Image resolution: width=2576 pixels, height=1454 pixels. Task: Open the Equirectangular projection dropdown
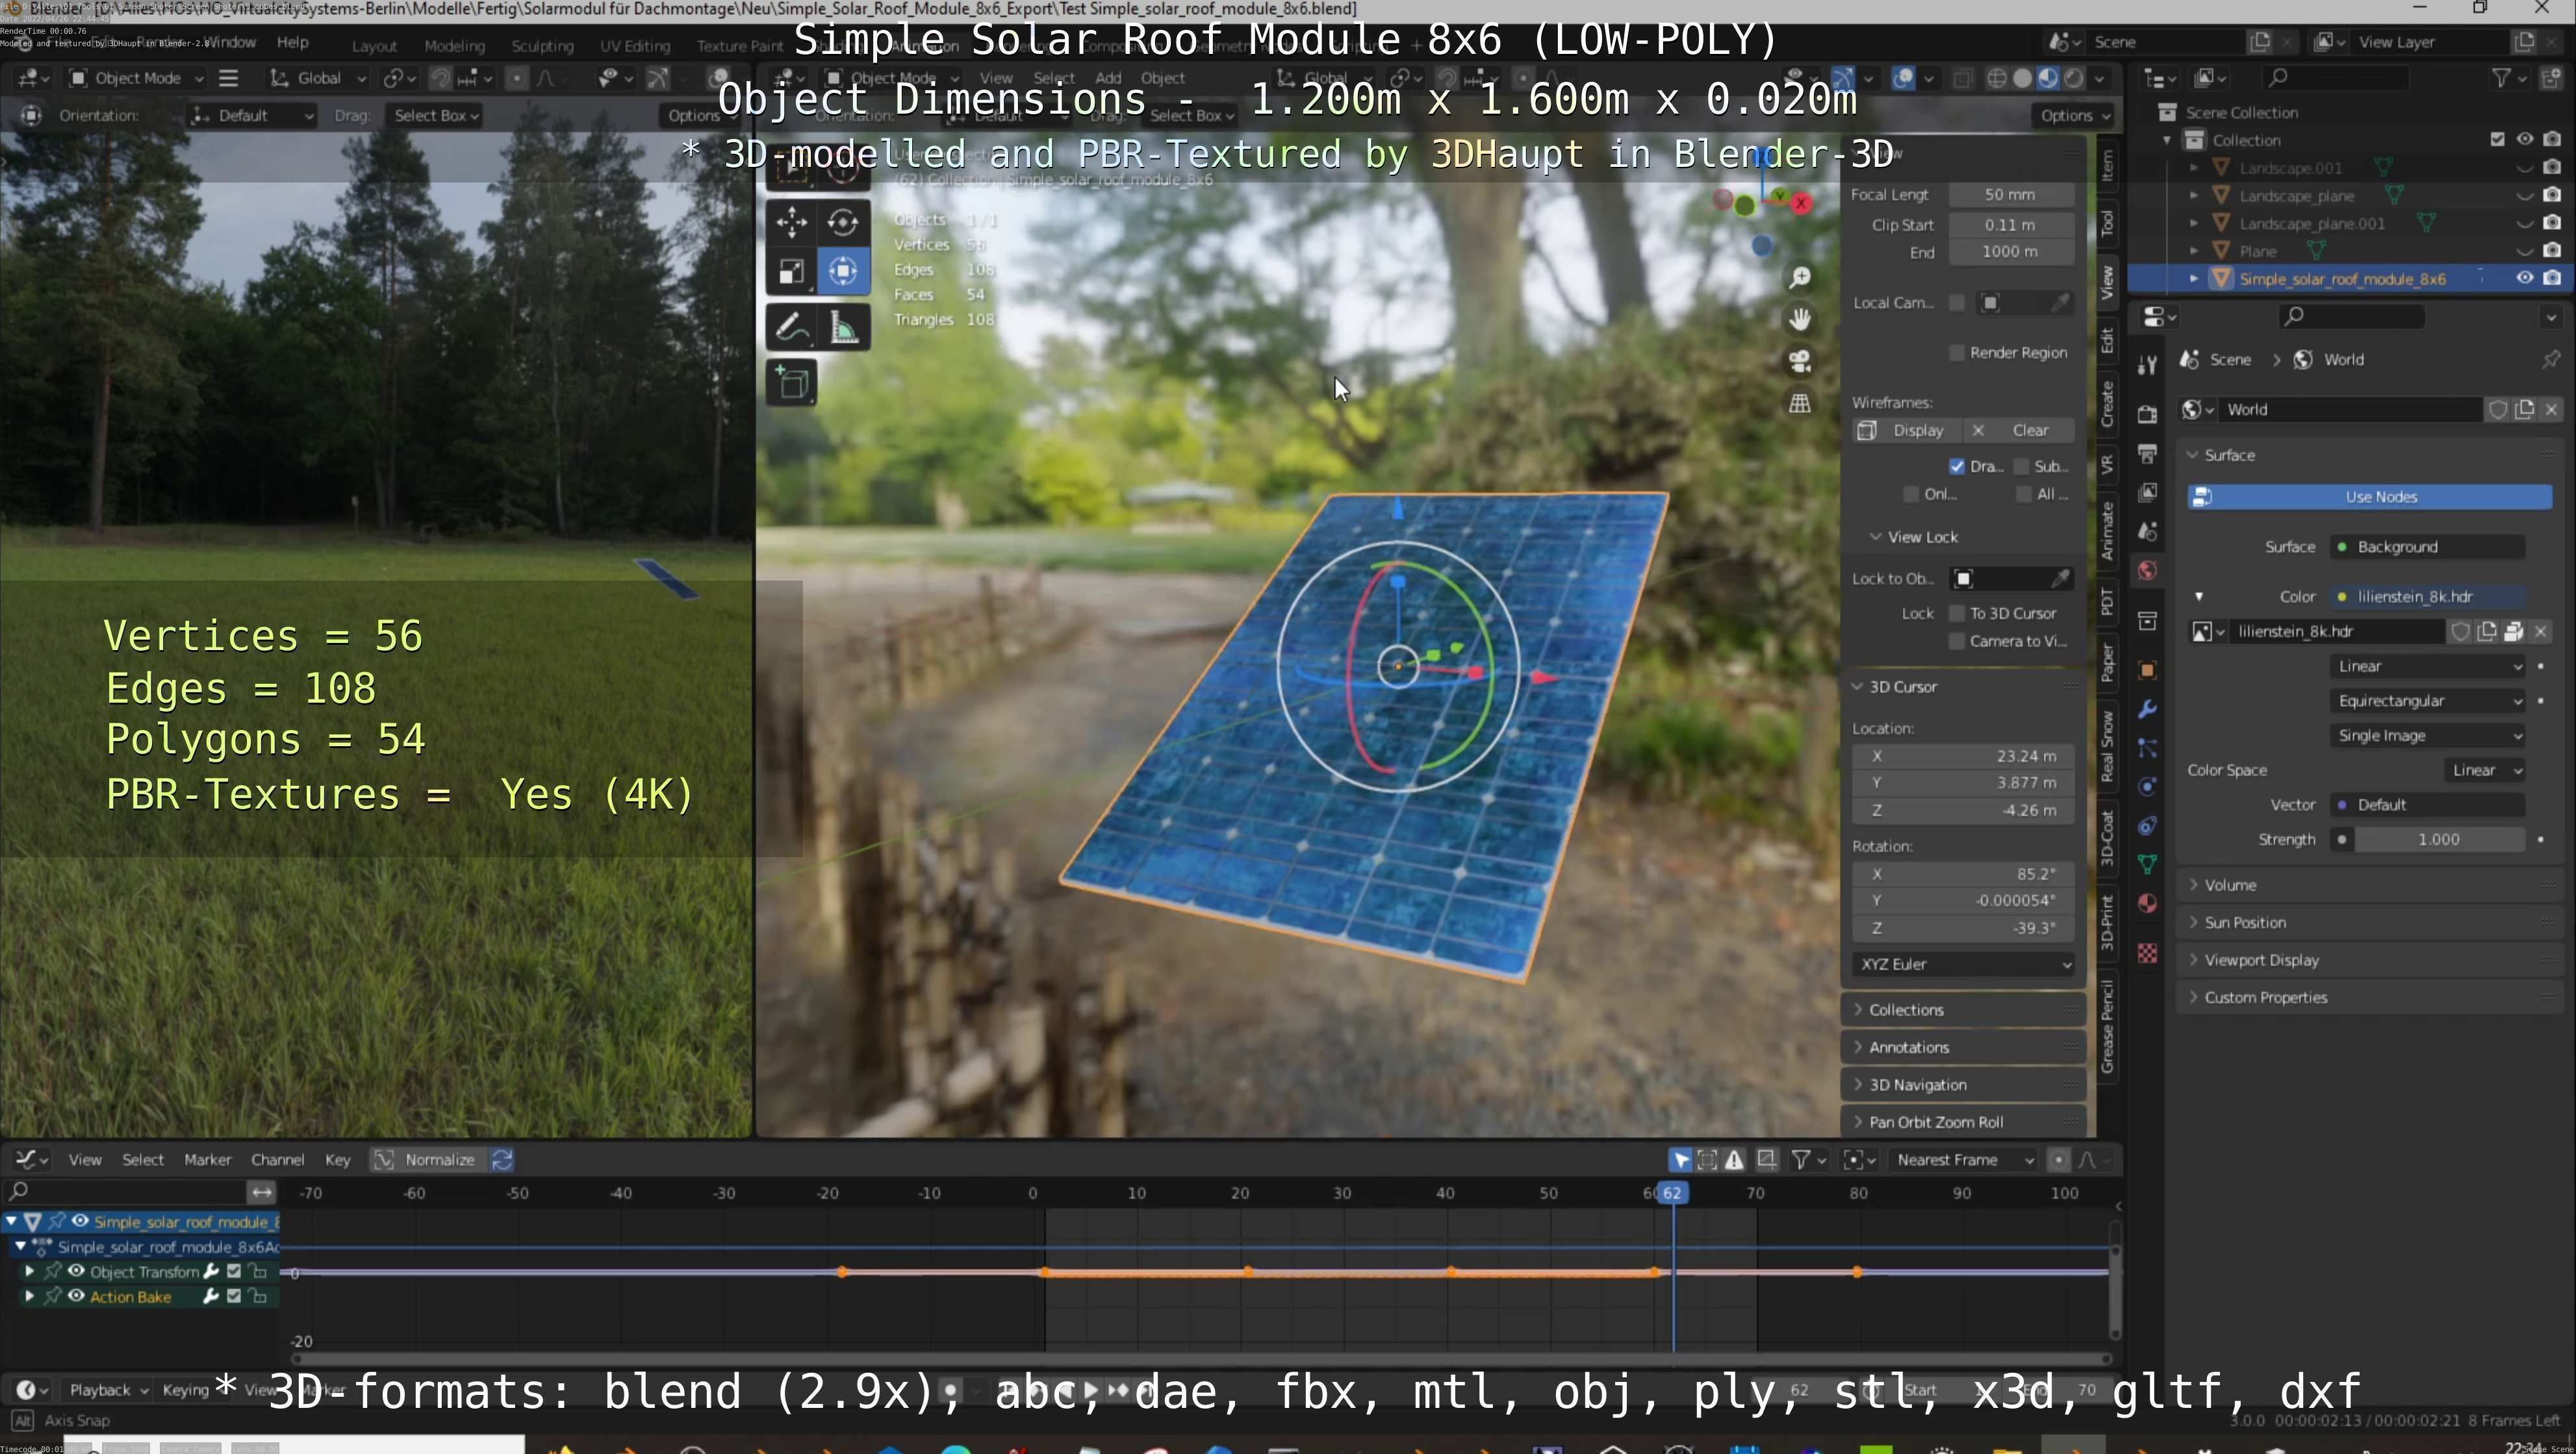2428,701
